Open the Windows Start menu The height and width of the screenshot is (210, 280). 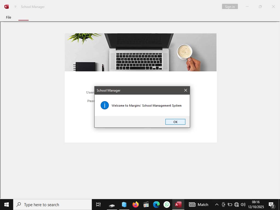coord(7,205)
